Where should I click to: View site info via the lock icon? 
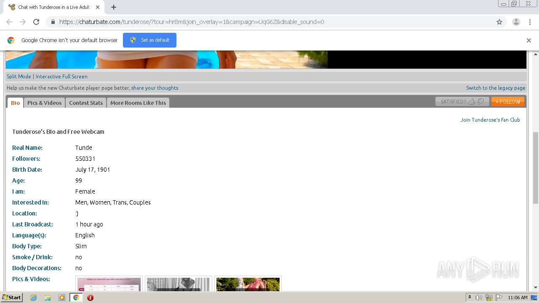click(53, 22)
